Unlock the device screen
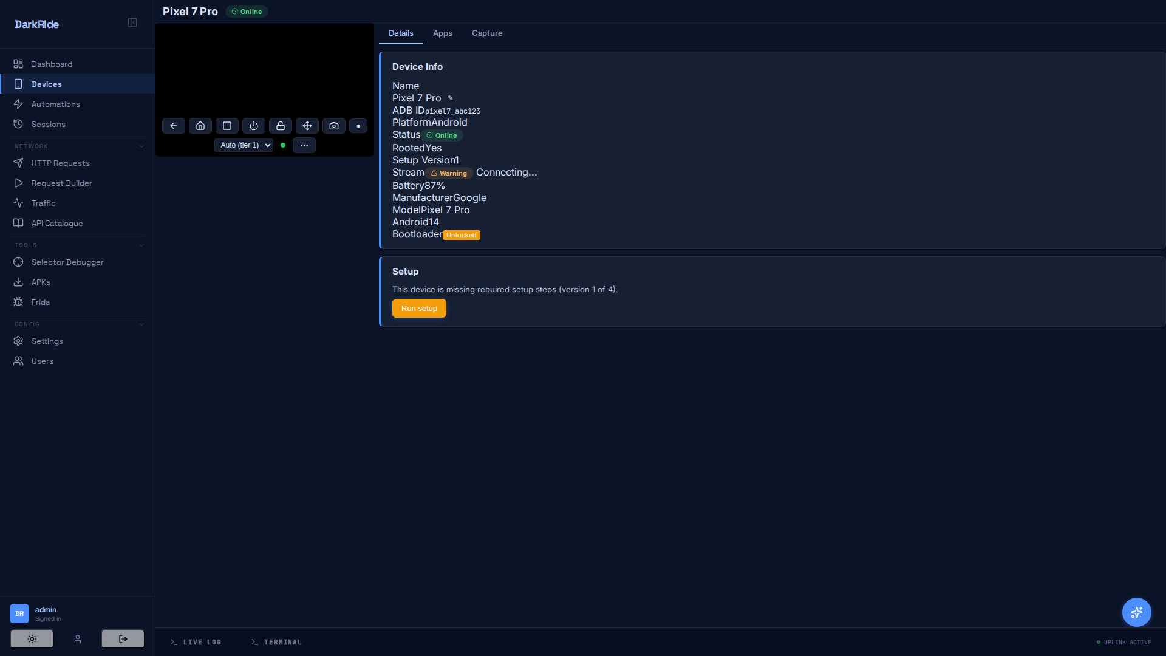Image resolution: width=1166 pixels, height=656 pixels. [x=281, y=126]
